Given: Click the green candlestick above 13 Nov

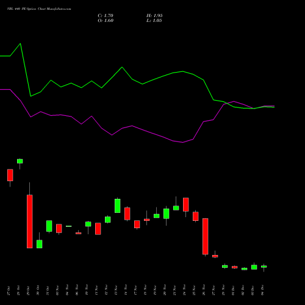Looking at the screenshot, I should pyautogui.click(x=118, y=206).
